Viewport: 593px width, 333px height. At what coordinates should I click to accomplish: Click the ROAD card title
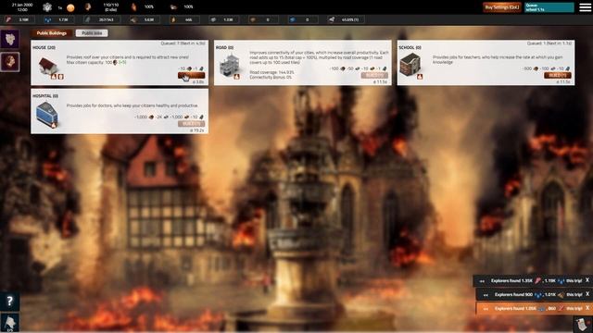224,47
